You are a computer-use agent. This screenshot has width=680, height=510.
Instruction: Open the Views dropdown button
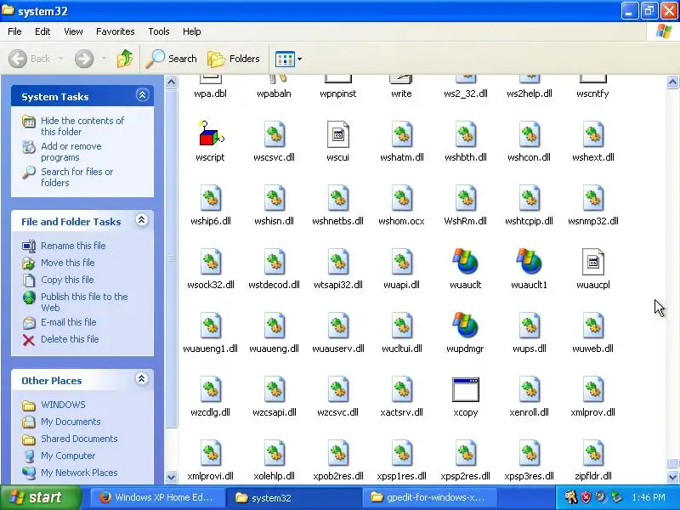click(x=288, y=59)
